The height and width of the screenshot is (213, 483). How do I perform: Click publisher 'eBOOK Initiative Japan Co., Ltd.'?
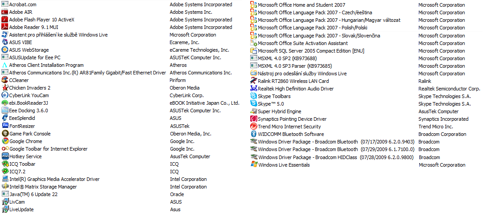(205, 103)
